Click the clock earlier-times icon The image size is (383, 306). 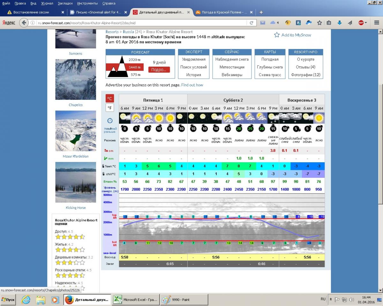point(110,120)
